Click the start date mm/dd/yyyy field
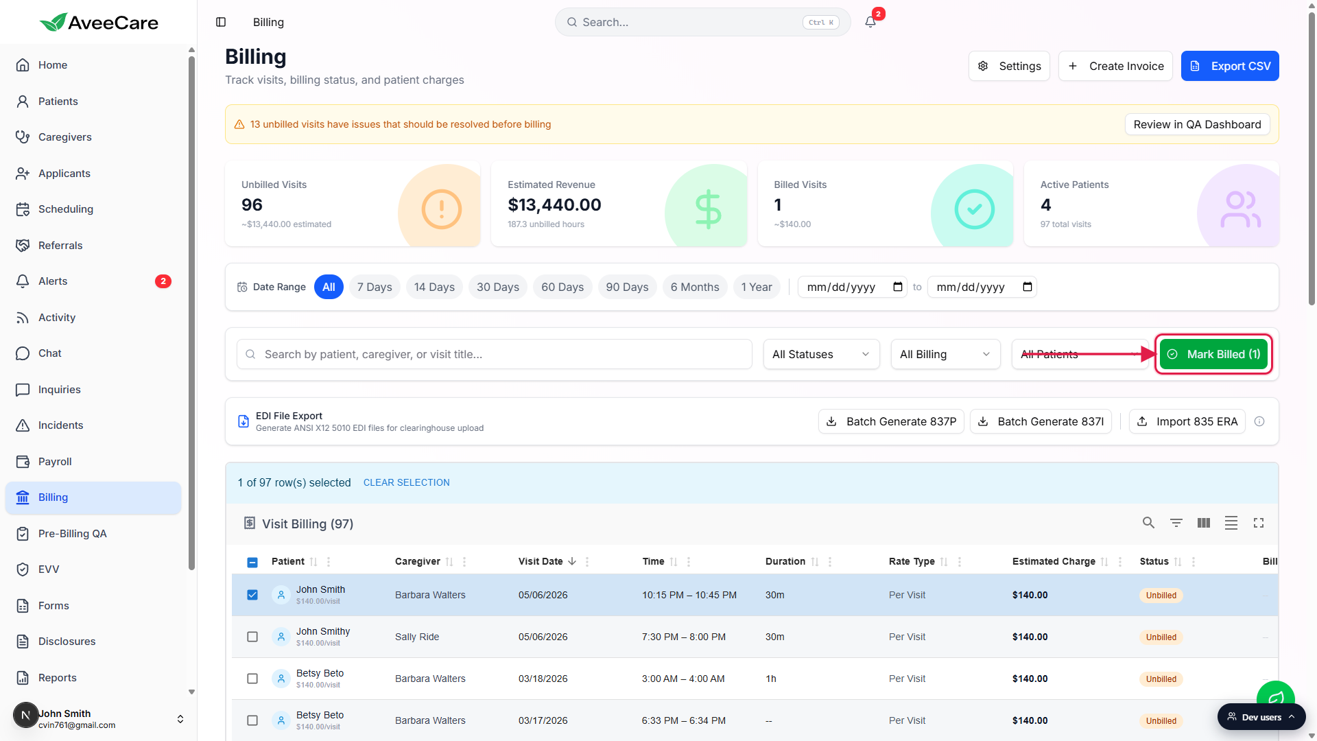Screen dimensions: 1317x741 (853, 287)
